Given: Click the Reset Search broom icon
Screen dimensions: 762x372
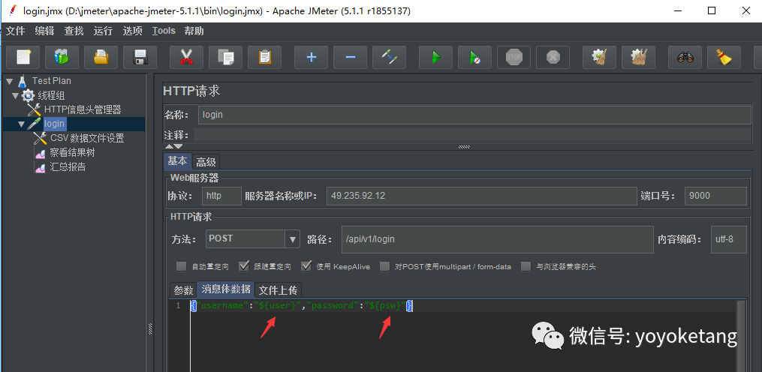Looking at the screenshot, I should [724, 57].
